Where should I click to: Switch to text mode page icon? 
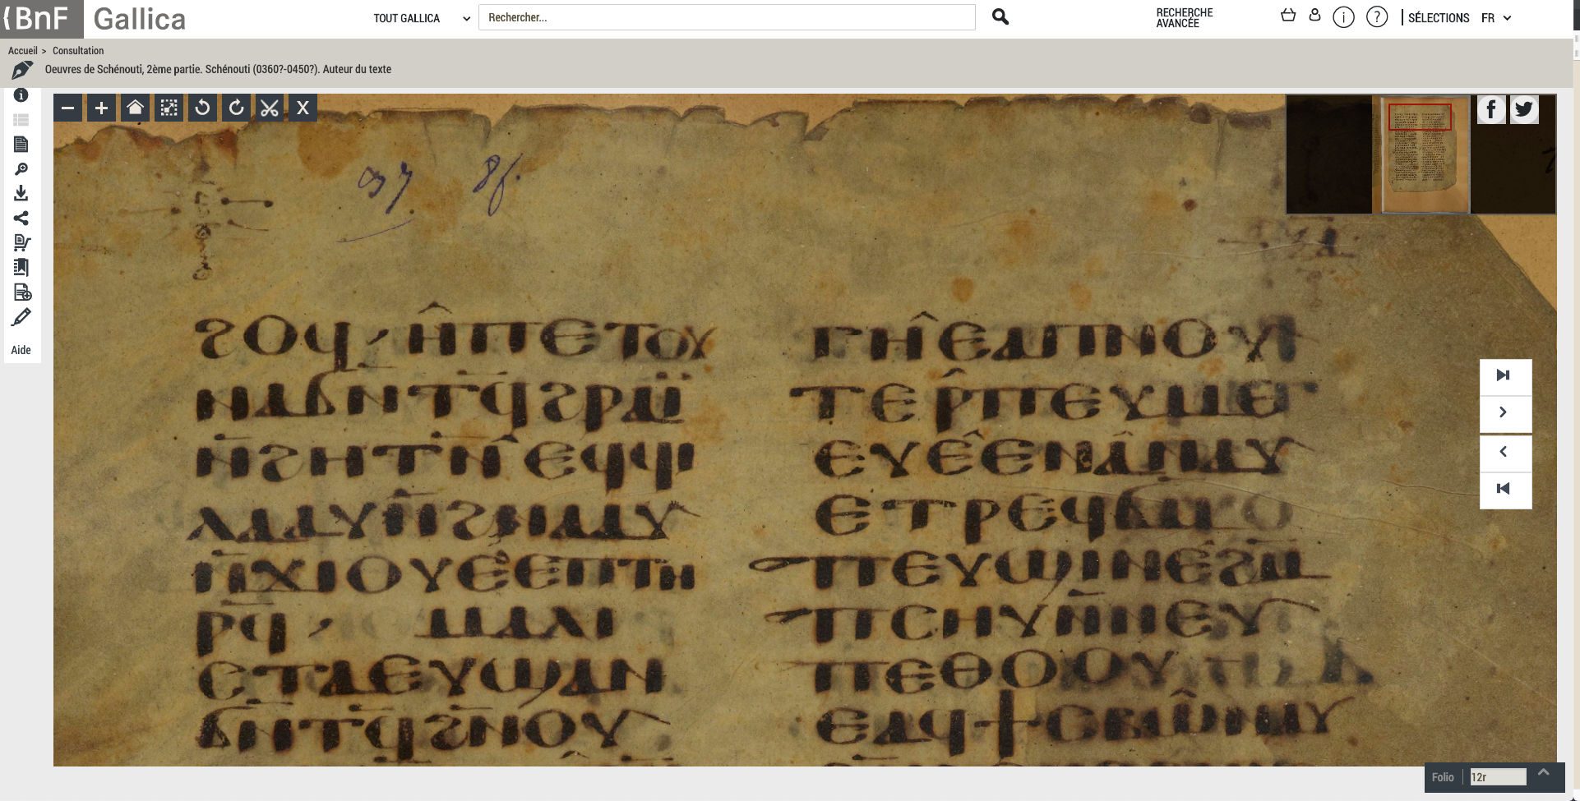pos(21,145)
